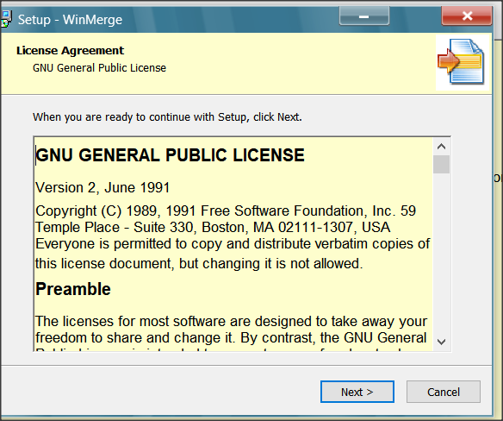Click the license scrollbar down arrow

click(441, 342)
